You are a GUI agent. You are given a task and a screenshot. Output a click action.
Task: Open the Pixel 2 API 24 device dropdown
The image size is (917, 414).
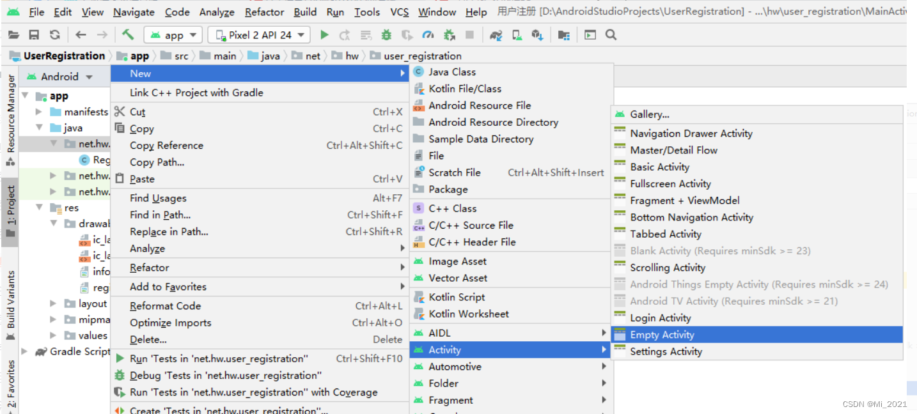(x=260, y=35)
